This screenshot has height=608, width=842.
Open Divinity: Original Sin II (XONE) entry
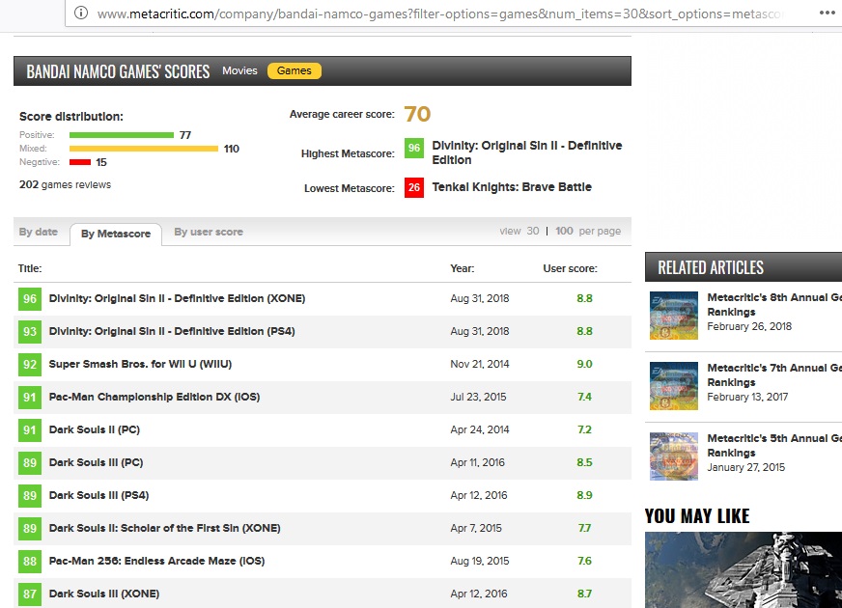coord(178,298)
